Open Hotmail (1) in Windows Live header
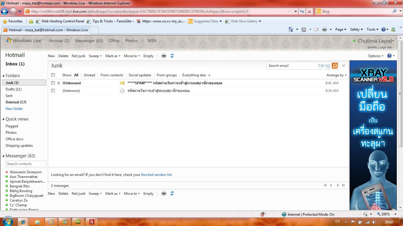 [x=59, y=41]
